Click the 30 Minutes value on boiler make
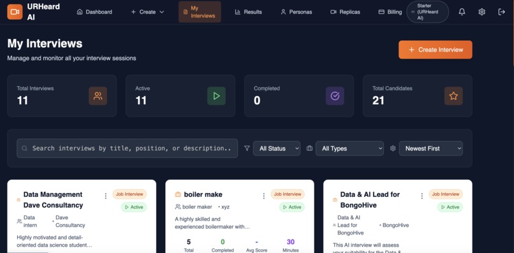The image size is (514, 253). 290,242
